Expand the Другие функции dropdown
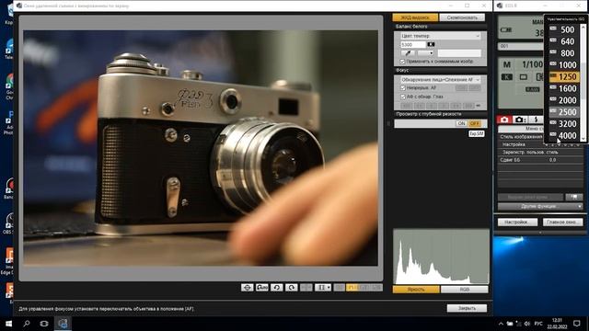Image resolution: width=589 pixels, height=331 pixels. [x=540, y=206]
